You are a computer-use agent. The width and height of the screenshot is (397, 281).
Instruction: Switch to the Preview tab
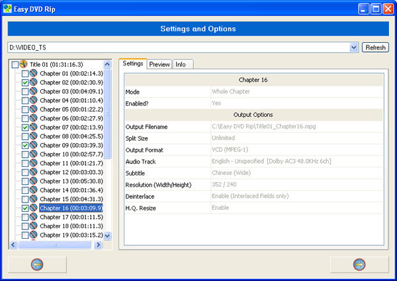coord(159,65)
